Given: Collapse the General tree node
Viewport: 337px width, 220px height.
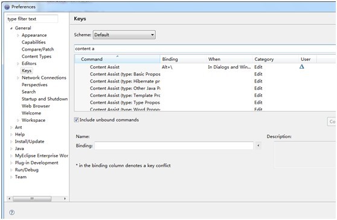Looking at the screenshot, I should pyautogui.click(x=11, y=28).
